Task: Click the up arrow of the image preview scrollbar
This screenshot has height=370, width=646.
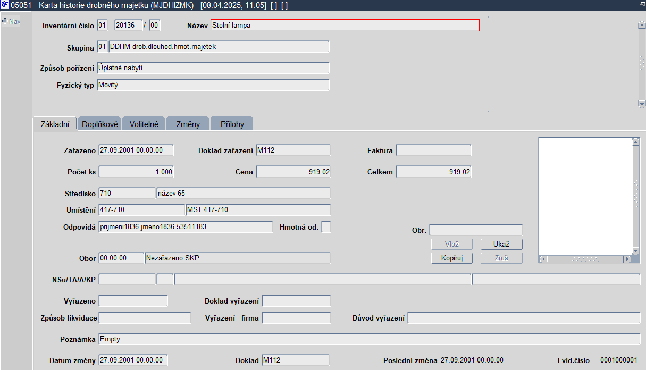Action: click(x=635, y=141)
